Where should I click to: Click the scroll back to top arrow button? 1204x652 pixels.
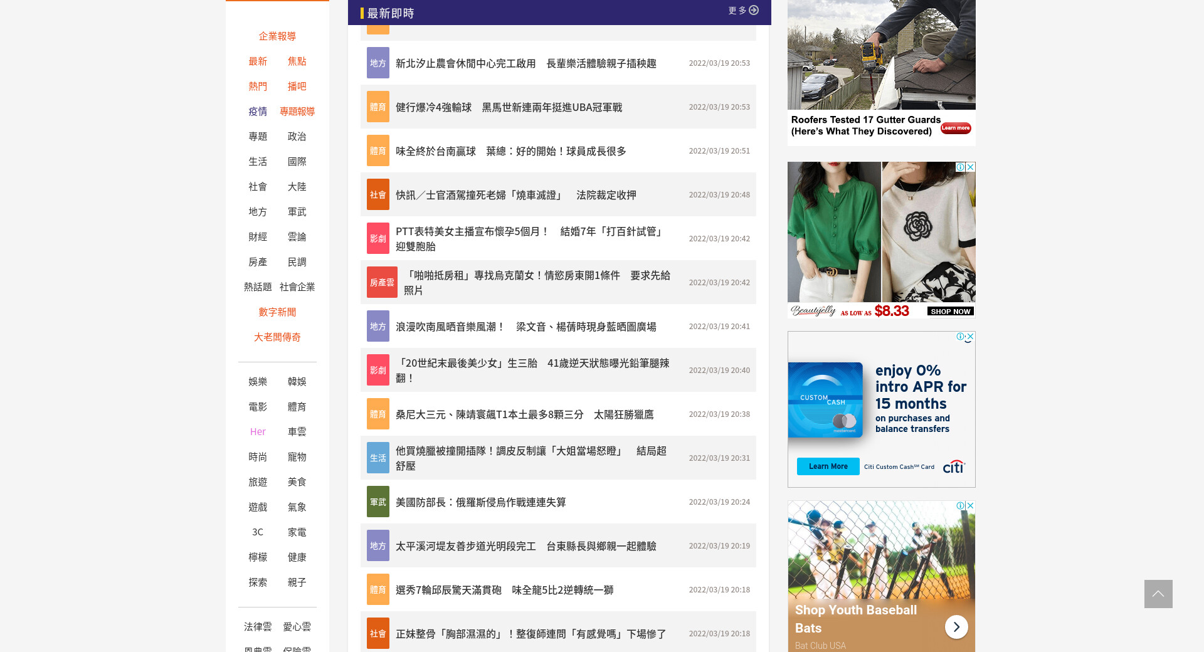[1158, 594]
